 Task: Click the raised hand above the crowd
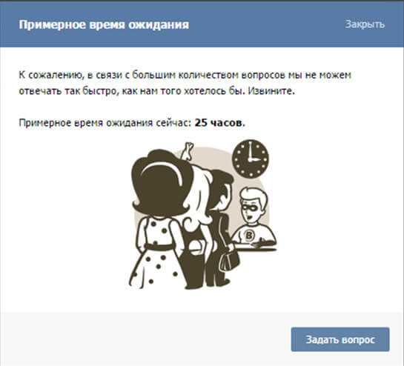point(188,151)
